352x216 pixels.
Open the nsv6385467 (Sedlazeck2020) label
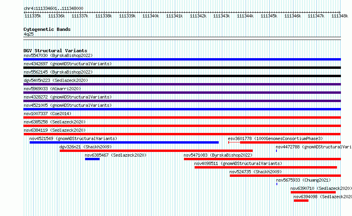[115, 155]
